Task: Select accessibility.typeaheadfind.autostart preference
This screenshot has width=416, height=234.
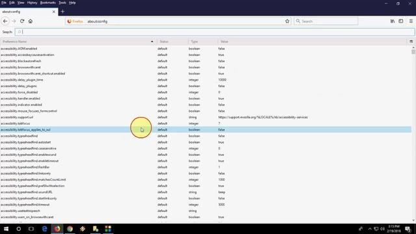Action: click(206, 142)
